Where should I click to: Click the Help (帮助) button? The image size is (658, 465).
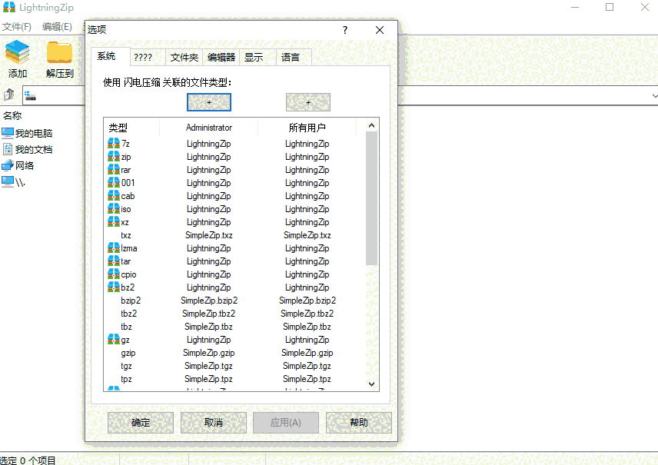coord(359,423)
